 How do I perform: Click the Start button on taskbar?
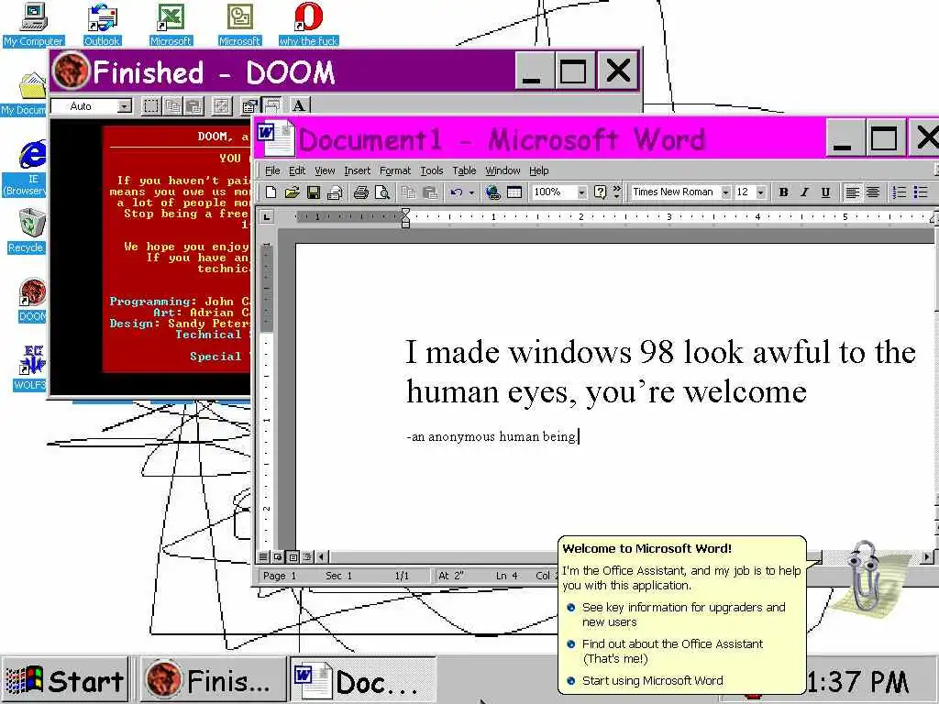[x=65, y=681]
